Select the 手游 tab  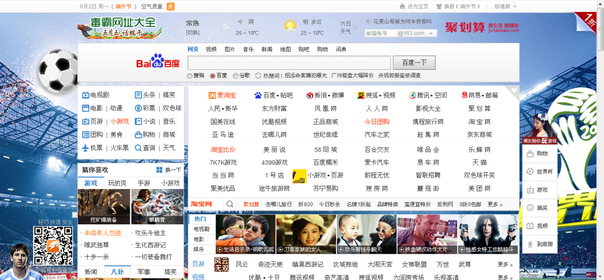pyautogui.click(x=144, y=183)
